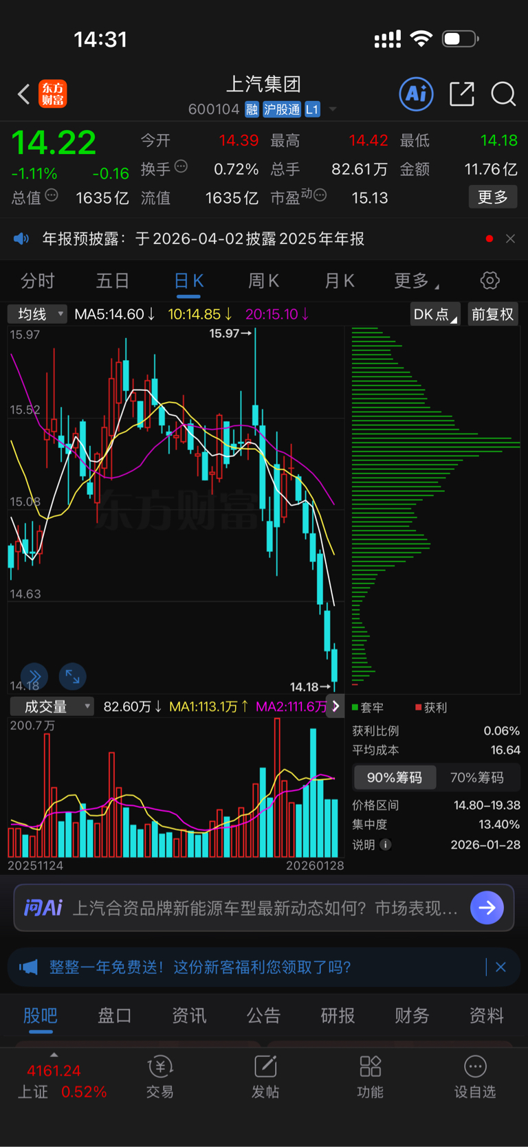This screenshot has height=1147, width=528.
Task: Open the 研报 tab
Action: 338,1015
